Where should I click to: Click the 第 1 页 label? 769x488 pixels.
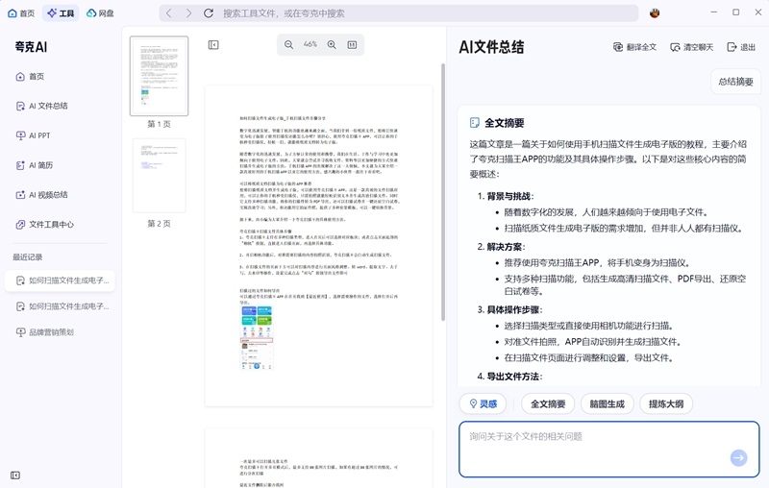click(159, 125)
